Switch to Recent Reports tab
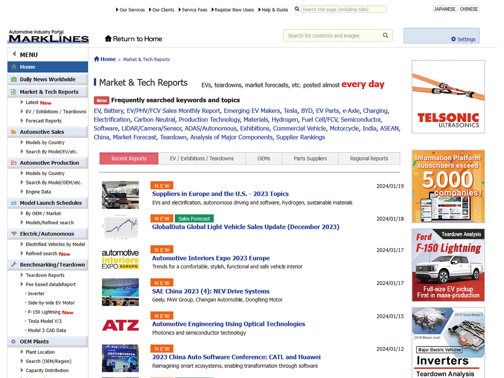 click(x=129, y=158)
